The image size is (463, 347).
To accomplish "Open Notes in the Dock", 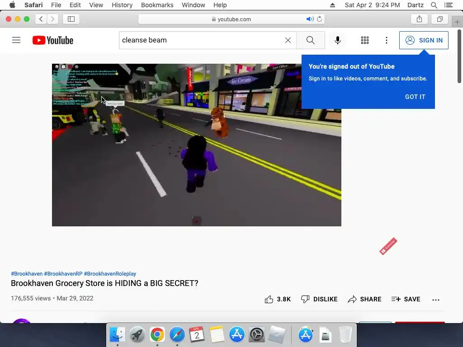I will tap(217, 335).
